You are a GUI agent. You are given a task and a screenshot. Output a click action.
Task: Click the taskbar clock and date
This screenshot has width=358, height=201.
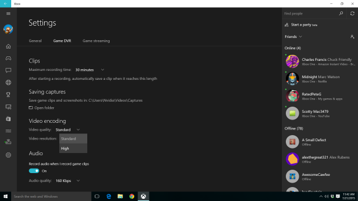[x=348, y=196]
